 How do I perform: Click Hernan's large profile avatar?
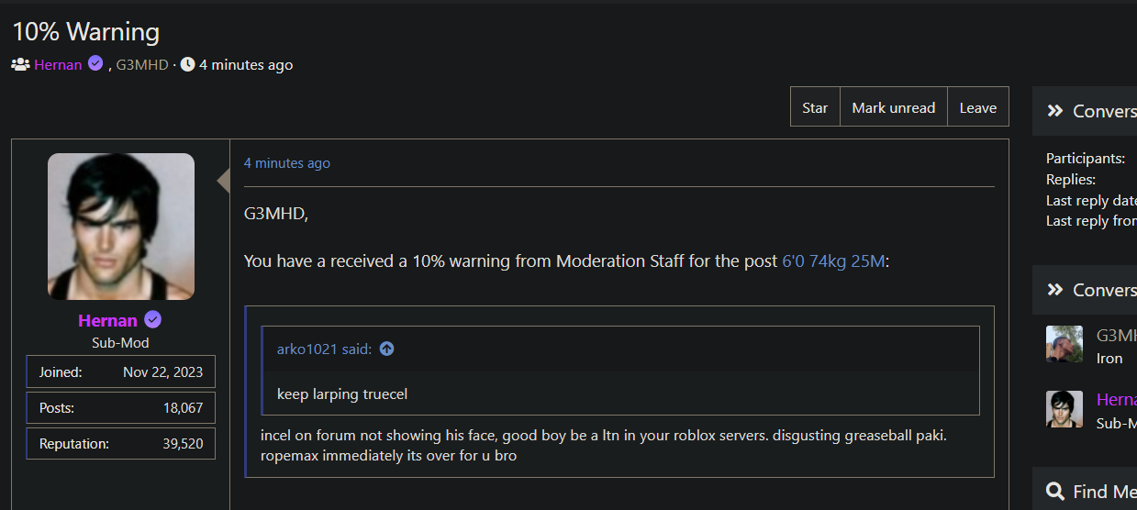(121, 227)
